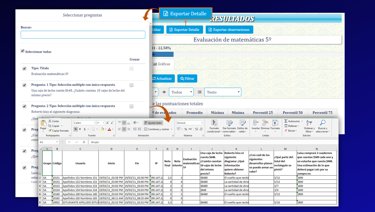
Task: Toggle Ajustar texto wrap text button
Action: click(153, 123)
